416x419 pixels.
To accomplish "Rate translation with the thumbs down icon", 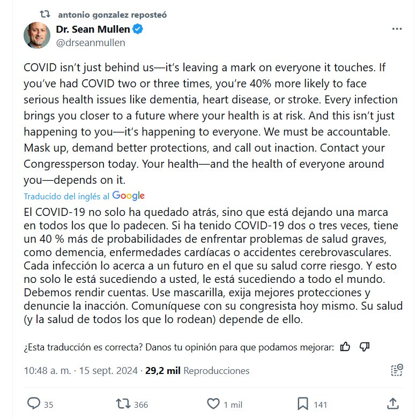I will tap(365, 347).
